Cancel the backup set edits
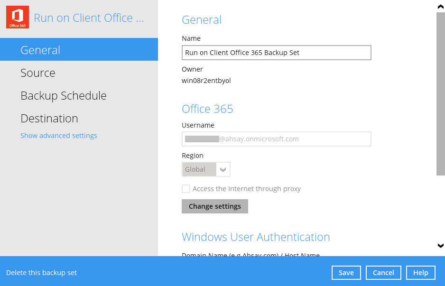The image size is (445, 286). 383,273
